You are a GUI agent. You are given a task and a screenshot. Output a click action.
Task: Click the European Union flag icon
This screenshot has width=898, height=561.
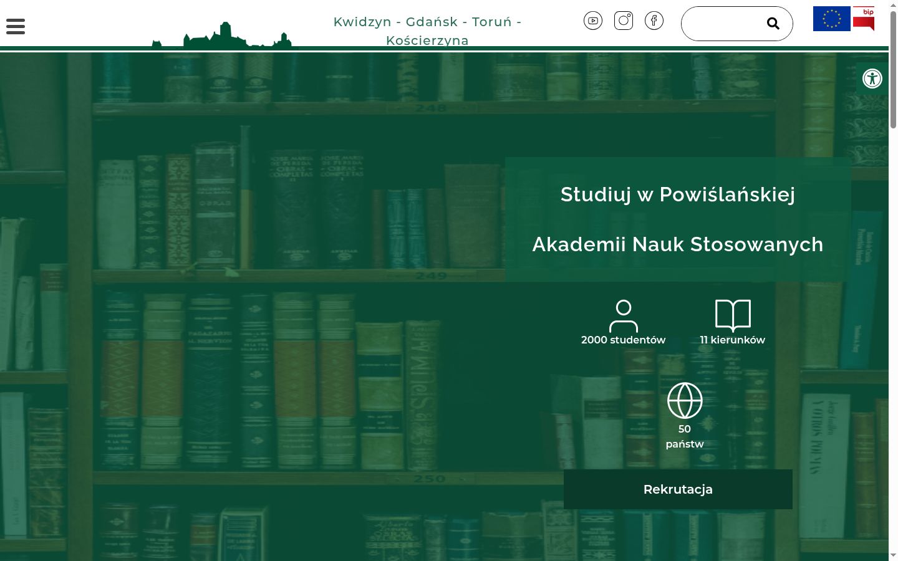[832, 19]
